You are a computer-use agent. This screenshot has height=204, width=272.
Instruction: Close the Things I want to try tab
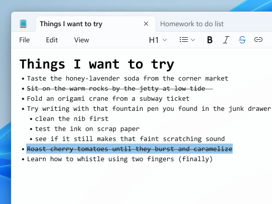(146, 24)
